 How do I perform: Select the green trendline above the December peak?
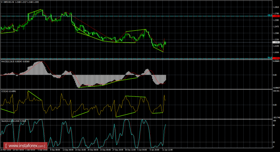point(35,11)
